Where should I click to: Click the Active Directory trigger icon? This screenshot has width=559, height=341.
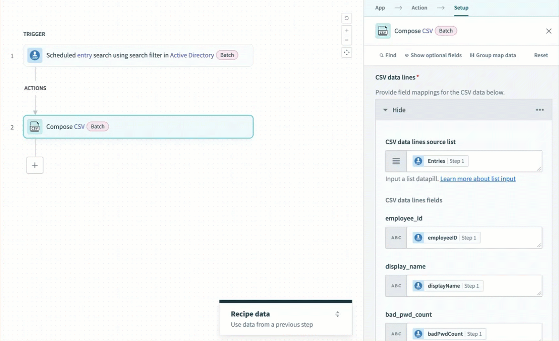[35, 55]
